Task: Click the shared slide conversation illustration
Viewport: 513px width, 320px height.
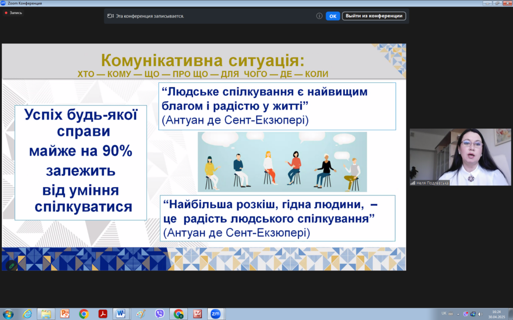Action: click(282, 162)
